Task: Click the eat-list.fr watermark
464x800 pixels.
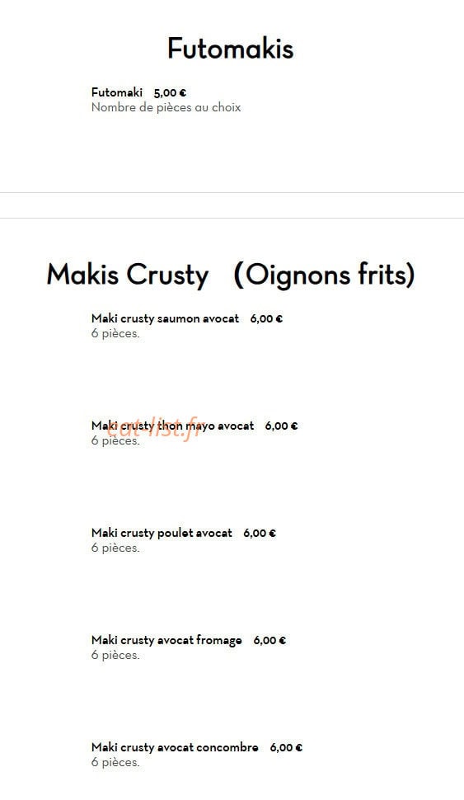Action: tap(154, 431)
